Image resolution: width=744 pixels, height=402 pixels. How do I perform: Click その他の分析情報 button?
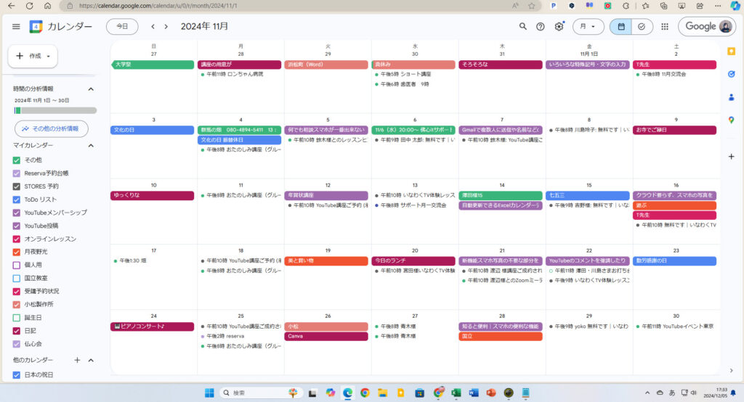[x=51, y=128]
